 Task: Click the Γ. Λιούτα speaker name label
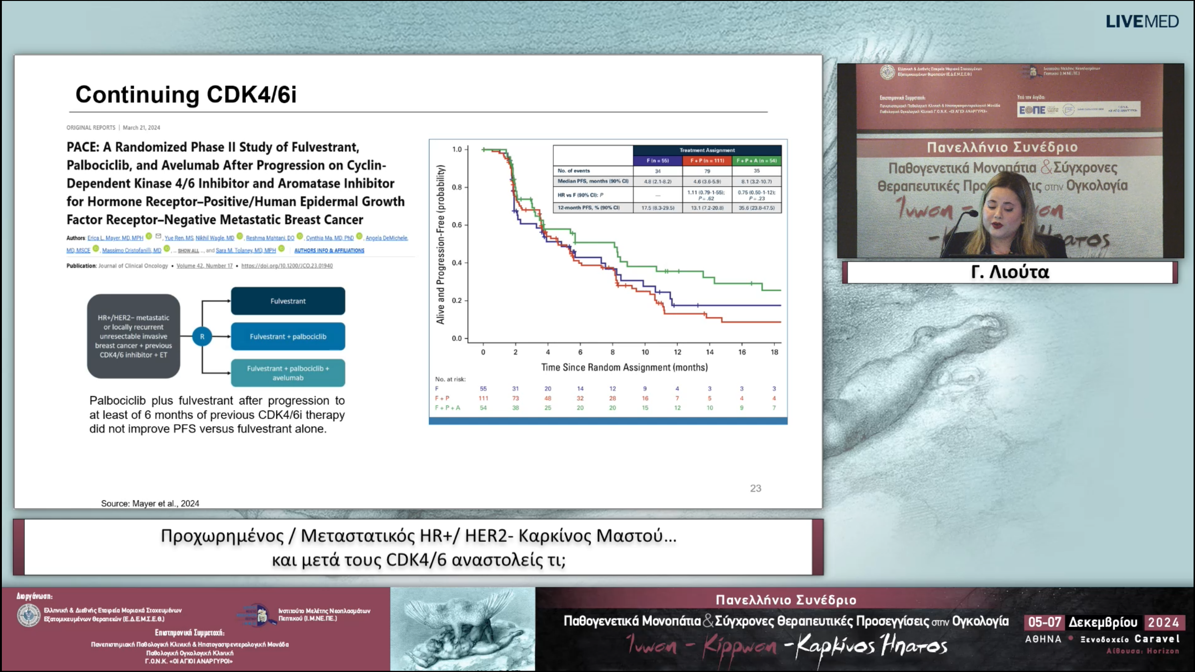pyautogui.click(x=1010, y=272)
